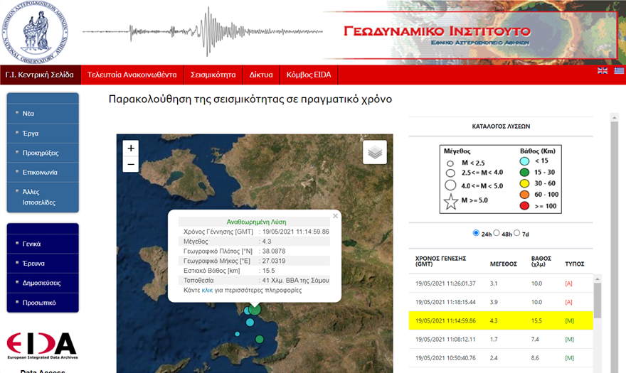Image resolution: width=626 pixels, height=373 pixels.
Task: Zoom out on the seismicity map
Action: [x=131, y=164]
